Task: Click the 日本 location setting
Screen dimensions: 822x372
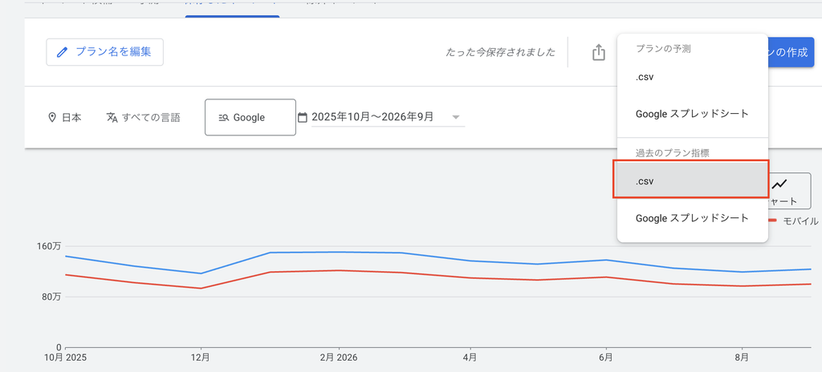Action: [64, 117]
